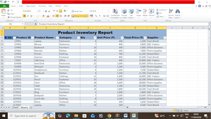Click the zoom out minus button
The width and height of the screenshot is (211, 119).
click(190, 111)
